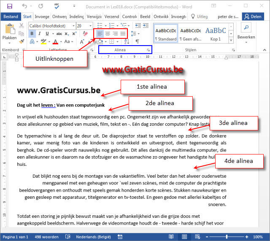
Task: Align text left
Action: point(100,33)
